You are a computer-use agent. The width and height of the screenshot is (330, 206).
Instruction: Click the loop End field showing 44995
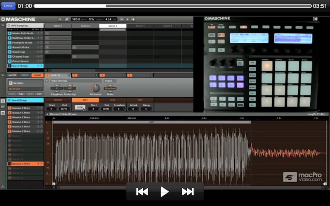tap(106, 109)
